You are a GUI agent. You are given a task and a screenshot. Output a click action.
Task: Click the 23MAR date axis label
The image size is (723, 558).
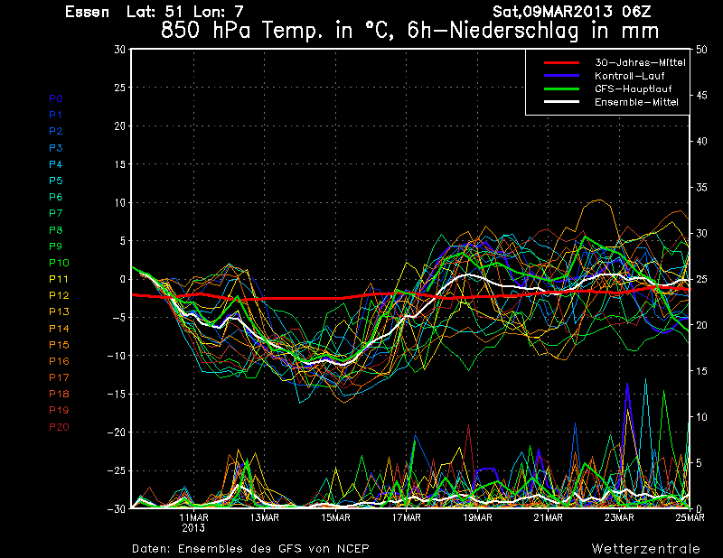[619, 517]
